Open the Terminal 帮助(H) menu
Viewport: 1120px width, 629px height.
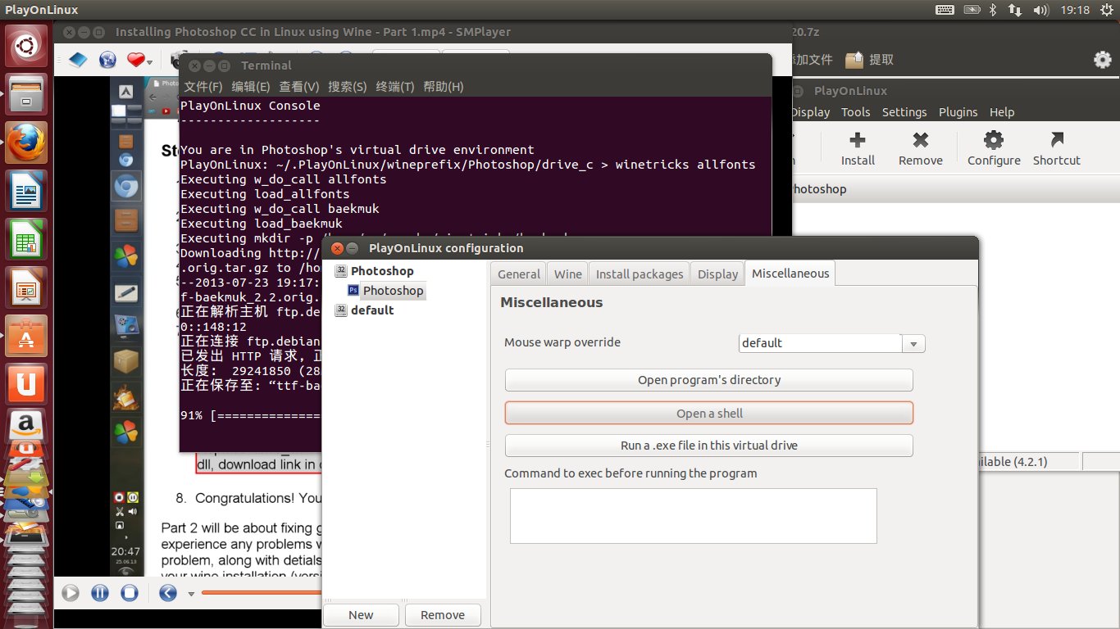click(444, 86)
